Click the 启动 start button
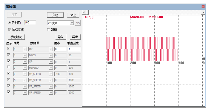Image resolution: width=211 pixels, height=112 pixels. 55,15
